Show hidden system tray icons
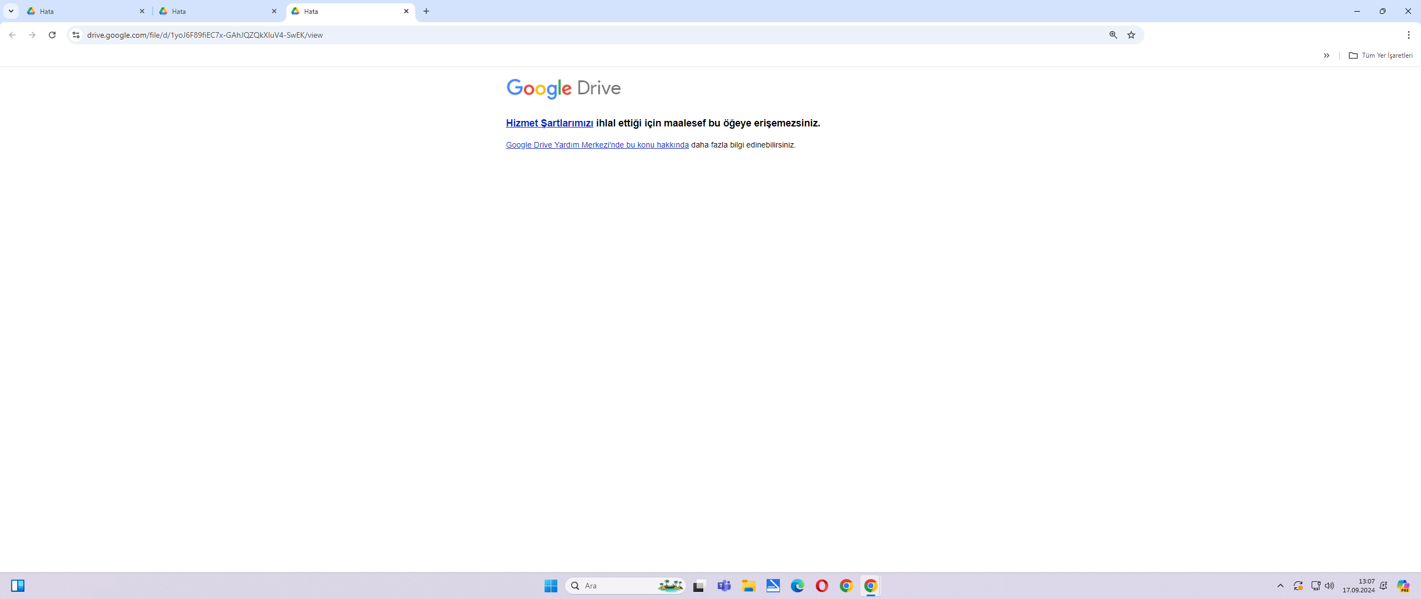This screenshot has width=1421, height=599. [x=1281, y=586]
